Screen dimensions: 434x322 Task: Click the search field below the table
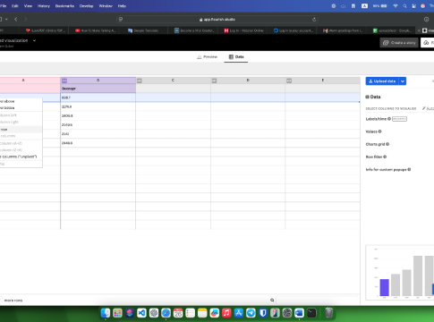pyautogui.click(x=318, y=301)
